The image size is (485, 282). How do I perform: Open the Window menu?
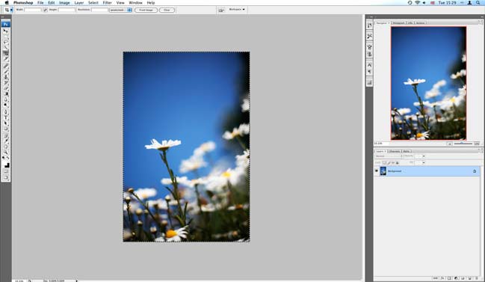coord(135,3)
